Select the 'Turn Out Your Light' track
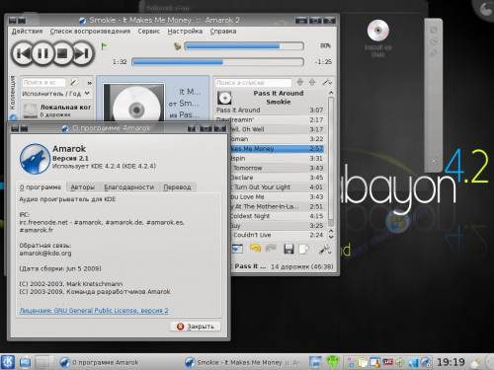 click(277, 187)
